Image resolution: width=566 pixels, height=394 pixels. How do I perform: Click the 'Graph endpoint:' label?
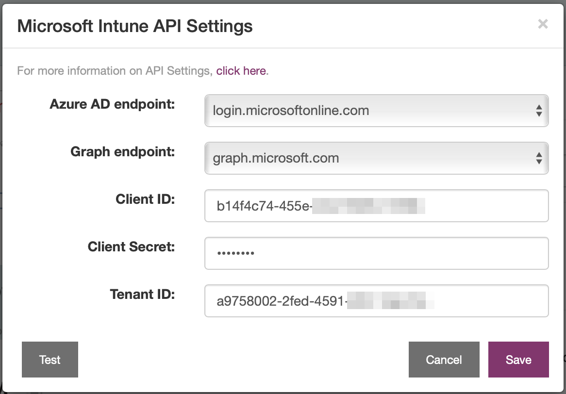[x=123, y=151]
